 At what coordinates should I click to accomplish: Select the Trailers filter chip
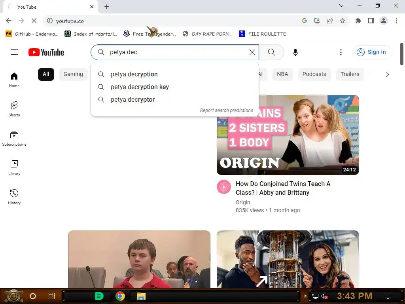[x=350, y=74]
